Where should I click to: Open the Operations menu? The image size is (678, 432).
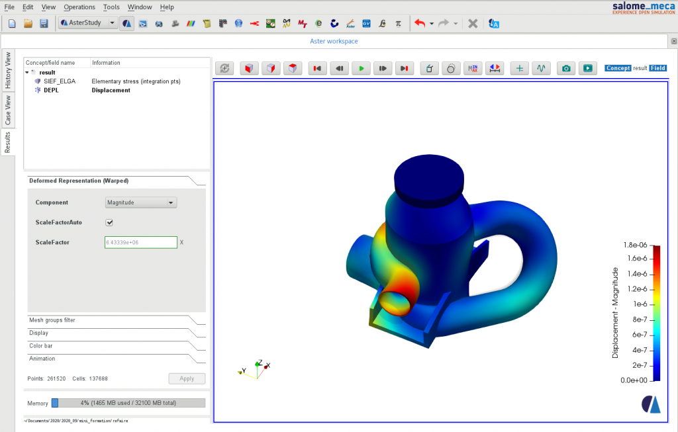[79, 7]
